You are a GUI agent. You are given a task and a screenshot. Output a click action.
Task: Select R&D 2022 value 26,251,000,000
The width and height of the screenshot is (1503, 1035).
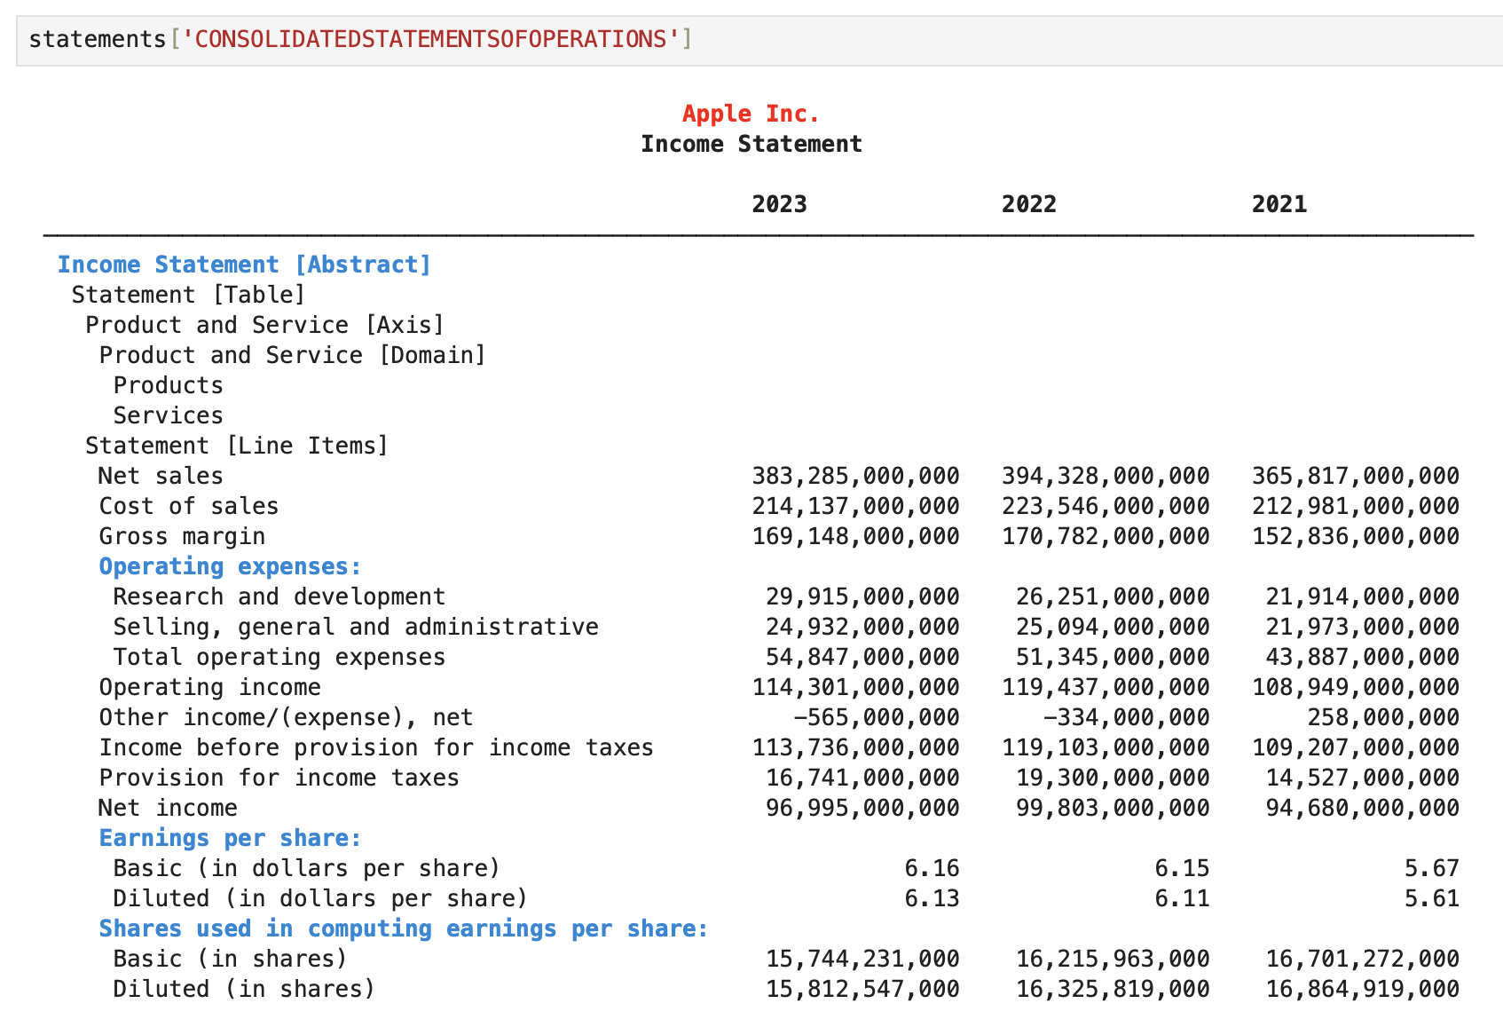click(x=1113, y=597)
